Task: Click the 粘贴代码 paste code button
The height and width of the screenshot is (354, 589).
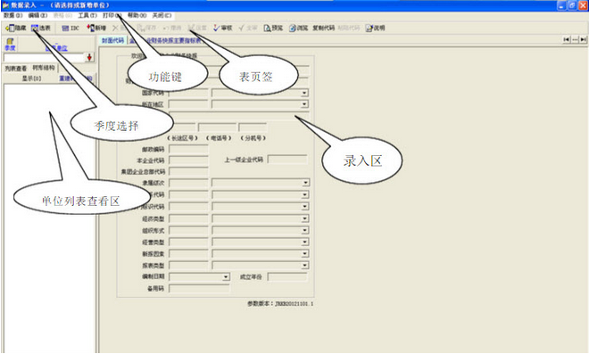Action: [349, 29]
